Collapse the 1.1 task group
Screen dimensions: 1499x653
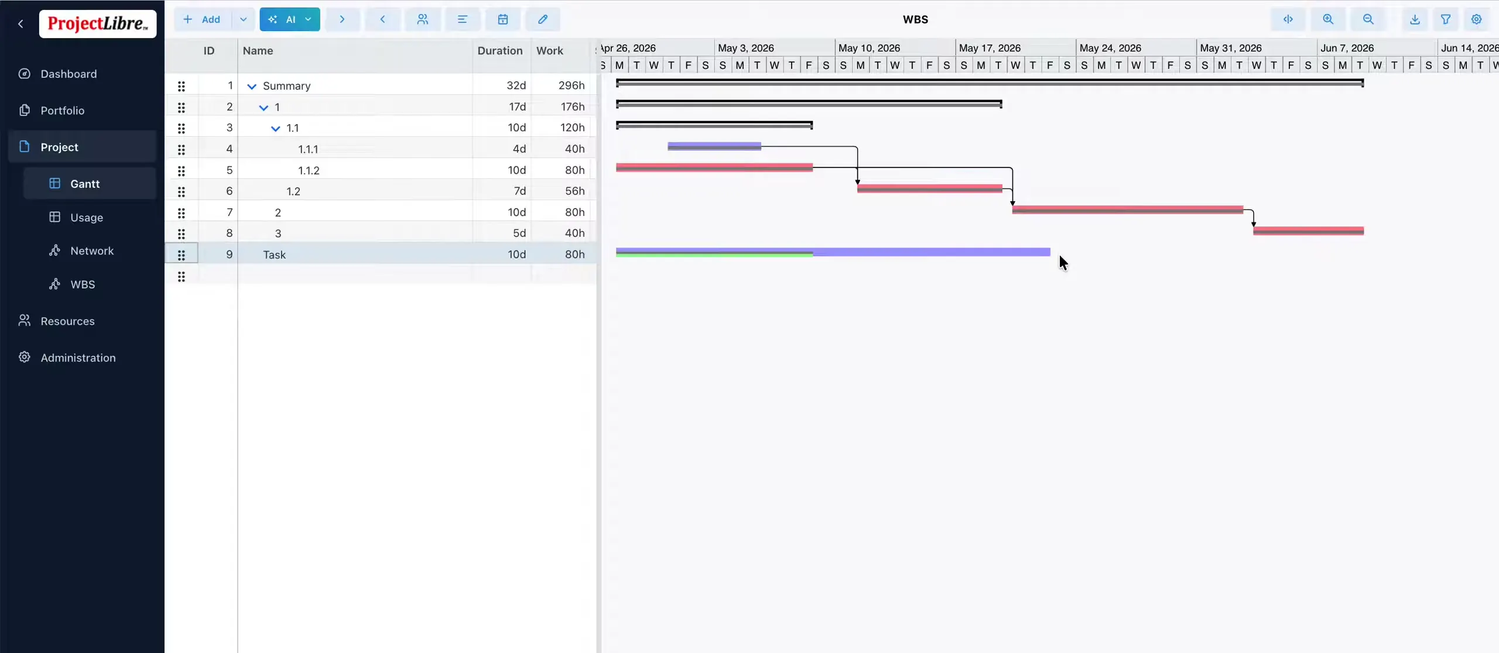tap(275, 128)
